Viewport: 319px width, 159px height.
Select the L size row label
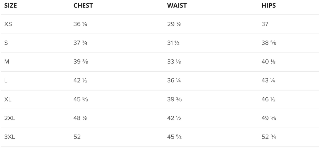(x=6, y=81)
